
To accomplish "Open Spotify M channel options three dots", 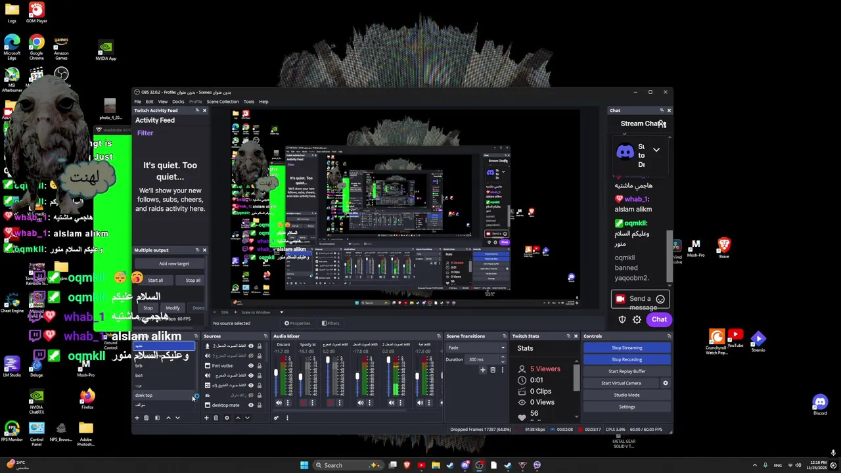I will 312,403.
